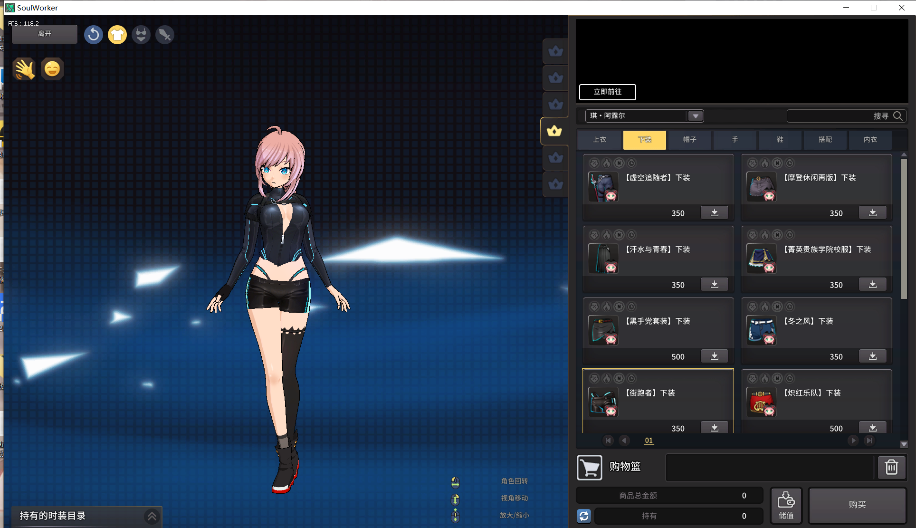Click the 立即前往 button
This screenshot has height=528, width=916.
click(607, 92)
